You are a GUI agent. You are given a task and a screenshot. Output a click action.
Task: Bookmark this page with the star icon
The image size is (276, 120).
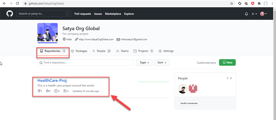232,4
